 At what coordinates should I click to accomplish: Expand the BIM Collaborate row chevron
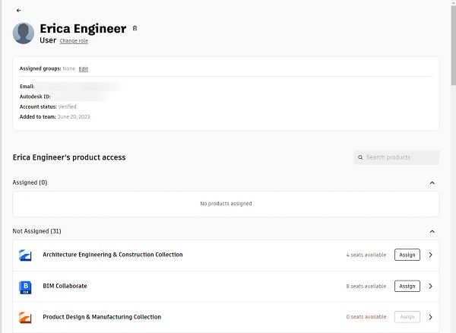[x=430, y=286]
